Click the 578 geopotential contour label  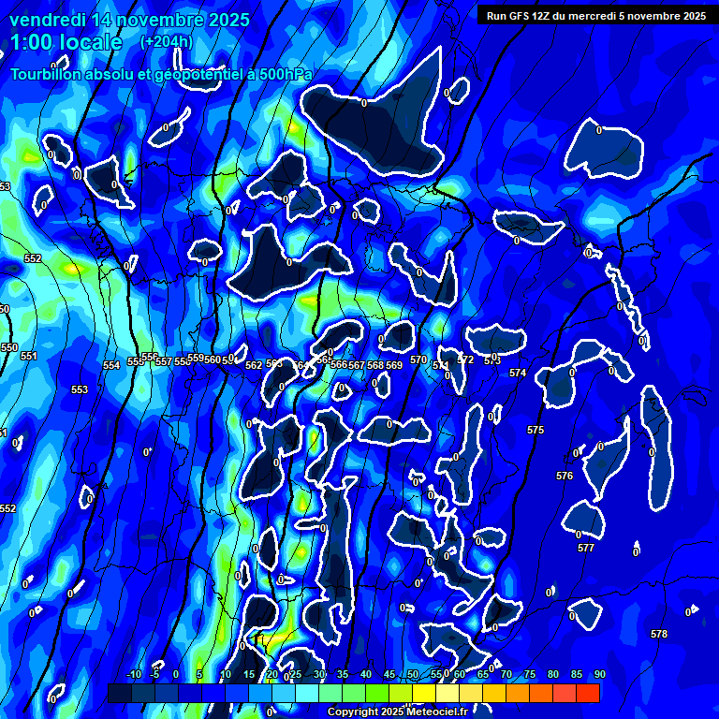tap(659, 634)
